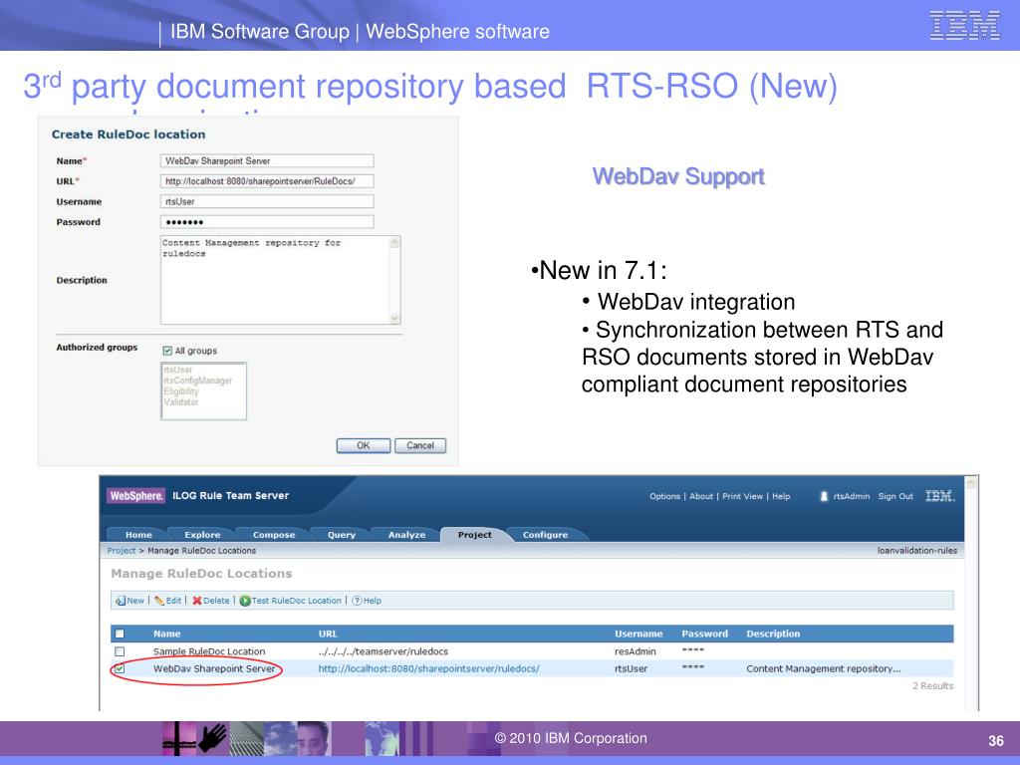Uncheck the WebDav Sharepoint Server row checkbox
1020x765 pixels.
coord(120,668)
